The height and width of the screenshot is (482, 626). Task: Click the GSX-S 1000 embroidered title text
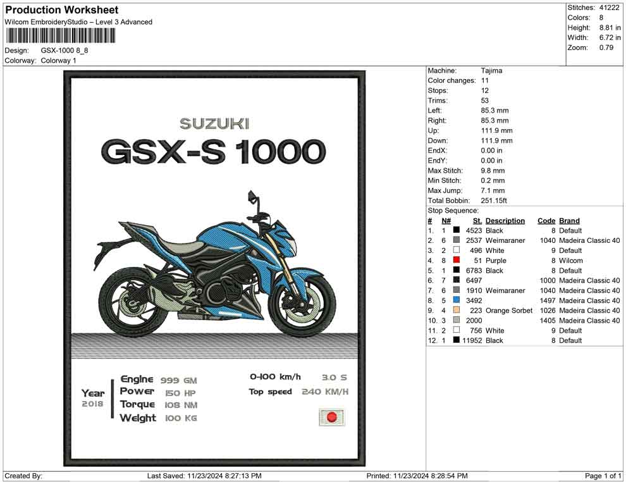[x=213, y=152]
